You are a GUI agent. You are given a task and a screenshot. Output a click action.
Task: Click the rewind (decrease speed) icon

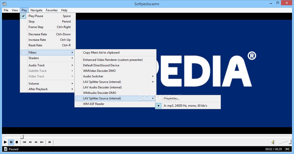(30, 142)
